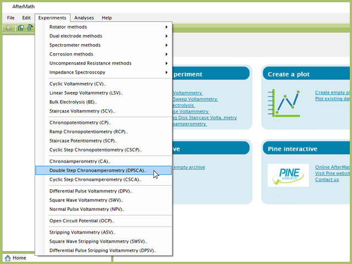The image size is (352, 264).
Task: Click the partially hidden Voltammetry top link
Action: (x=187, y=93)
